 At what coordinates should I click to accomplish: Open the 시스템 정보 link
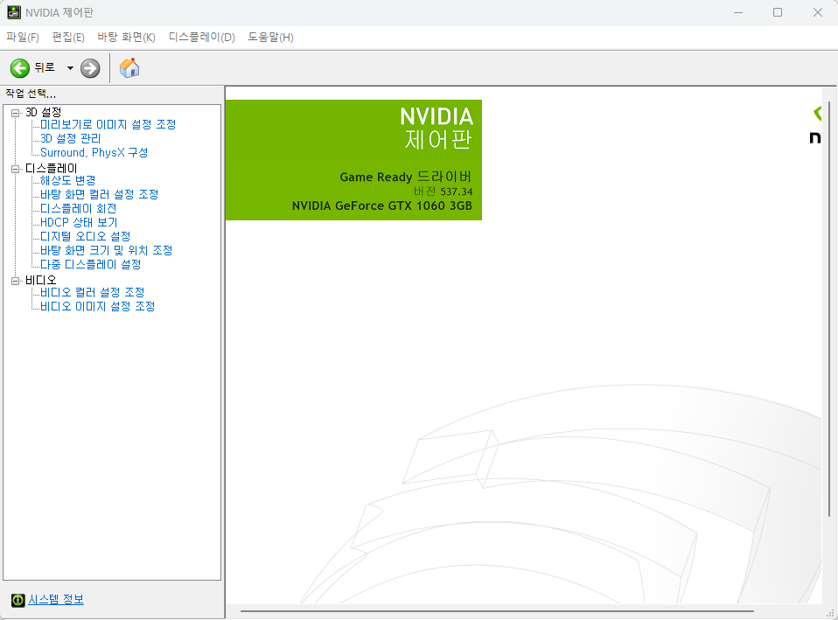pos(56,600)
